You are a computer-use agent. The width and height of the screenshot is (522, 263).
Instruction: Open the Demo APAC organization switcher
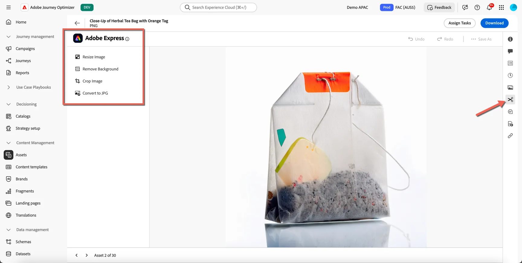coord(357,8)
